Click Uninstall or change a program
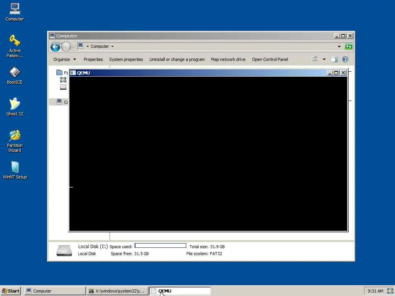The image size is (395, 296). (177, 59)
